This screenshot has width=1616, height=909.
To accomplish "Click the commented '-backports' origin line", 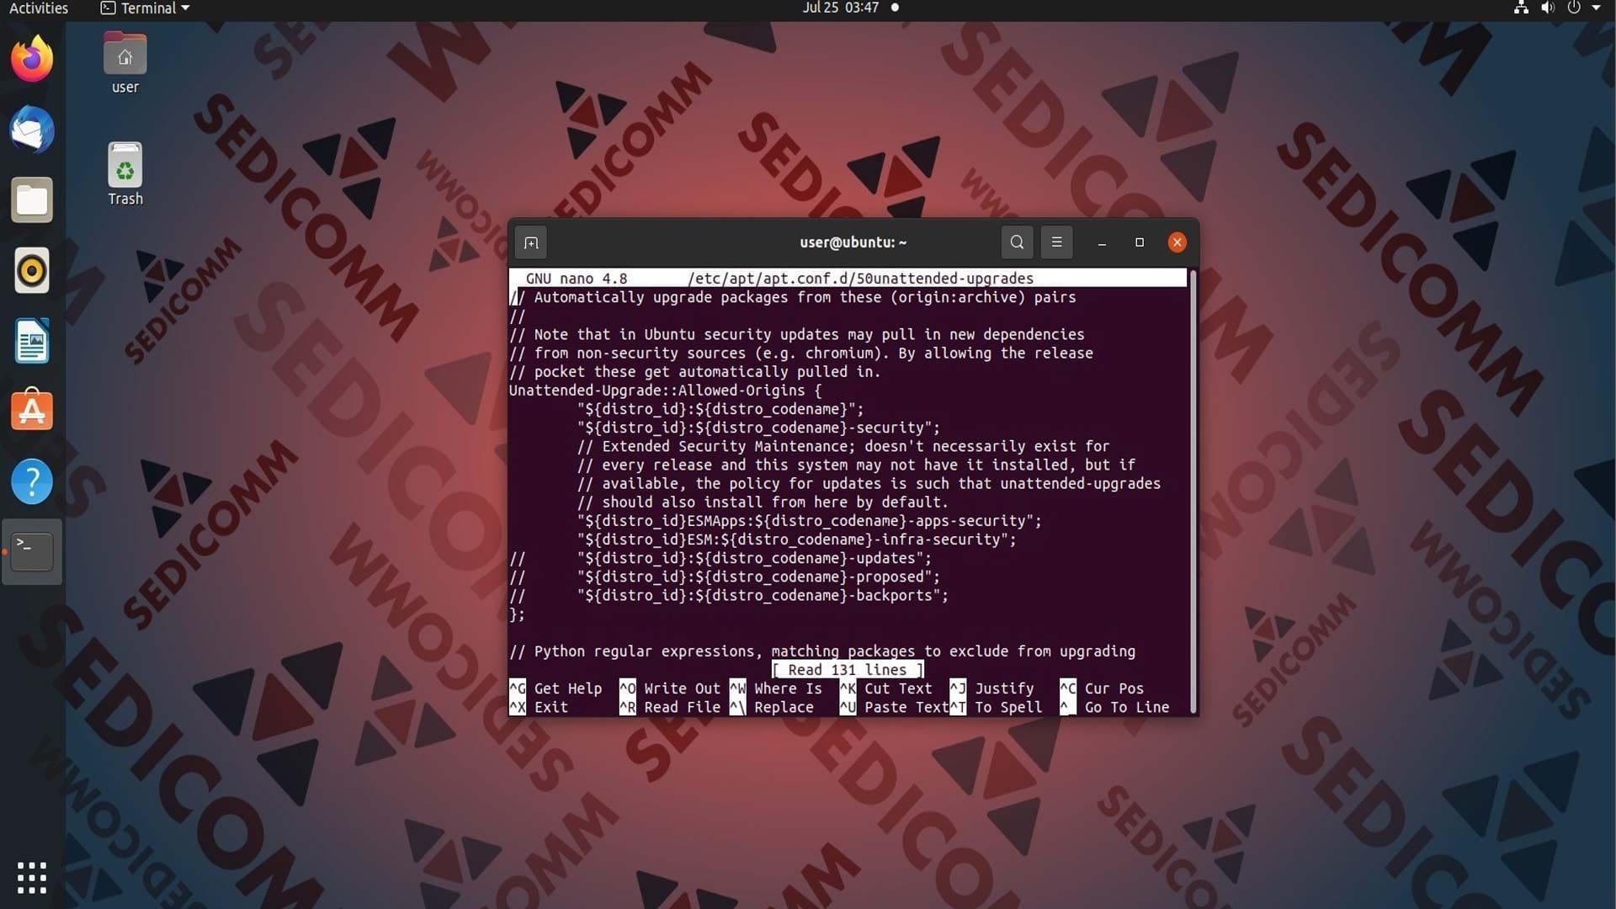I will [x=729, y=595].
